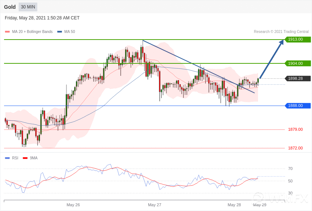This screenshot has height=211, width=312.
Task: Click the green 1913.00 resistance price tag
Action: (x=298, y=40)
